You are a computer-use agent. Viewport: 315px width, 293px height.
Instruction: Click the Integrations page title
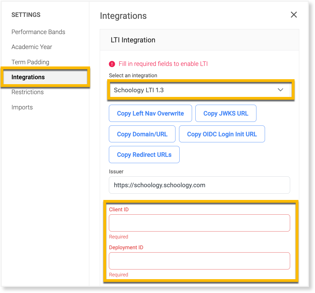click(123, 16)
